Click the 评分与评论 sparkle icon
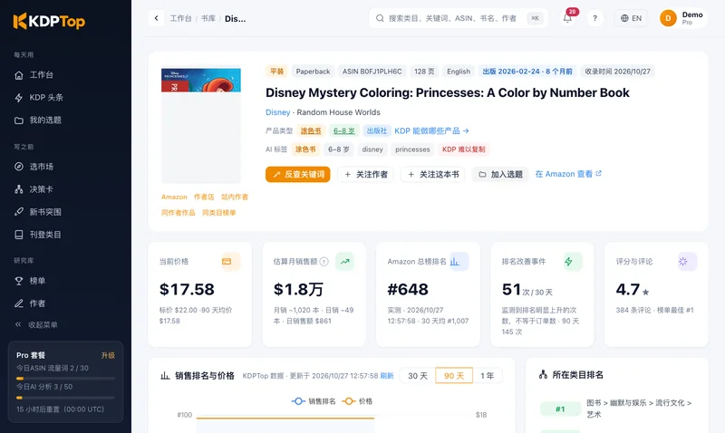725x433 pixels. pos(683,262)
